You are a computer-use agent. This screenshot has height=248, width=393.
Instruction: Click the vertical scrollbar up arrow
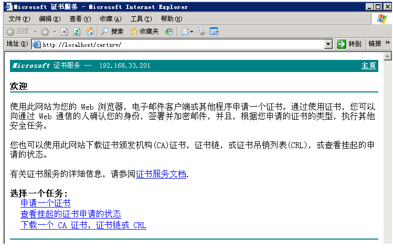pyautogui.click(x=388, y=56)
